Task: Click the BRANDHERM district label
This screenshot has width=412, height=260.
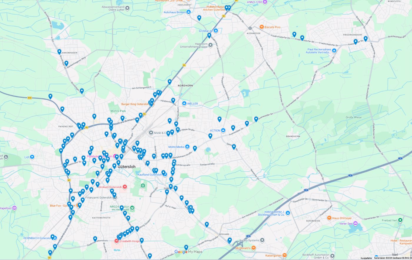Action: [293, 136]
